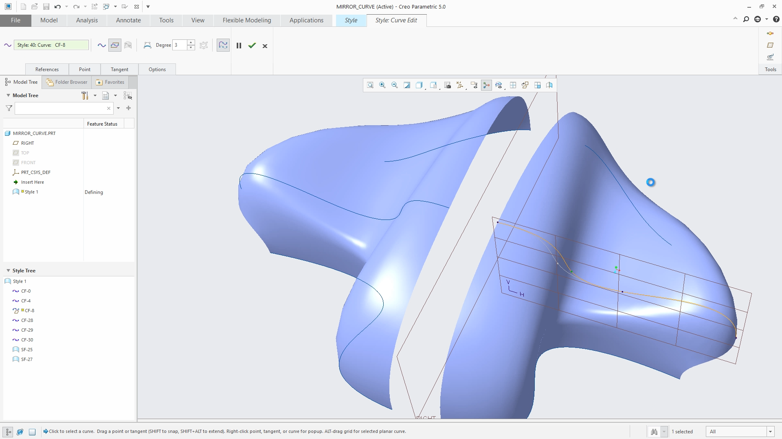Collapse the Style Tree section

pyautogui.click(x=8, y=270)
